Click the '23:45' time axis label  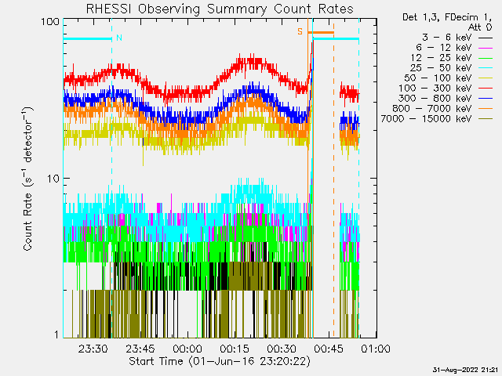coord(140,349)
